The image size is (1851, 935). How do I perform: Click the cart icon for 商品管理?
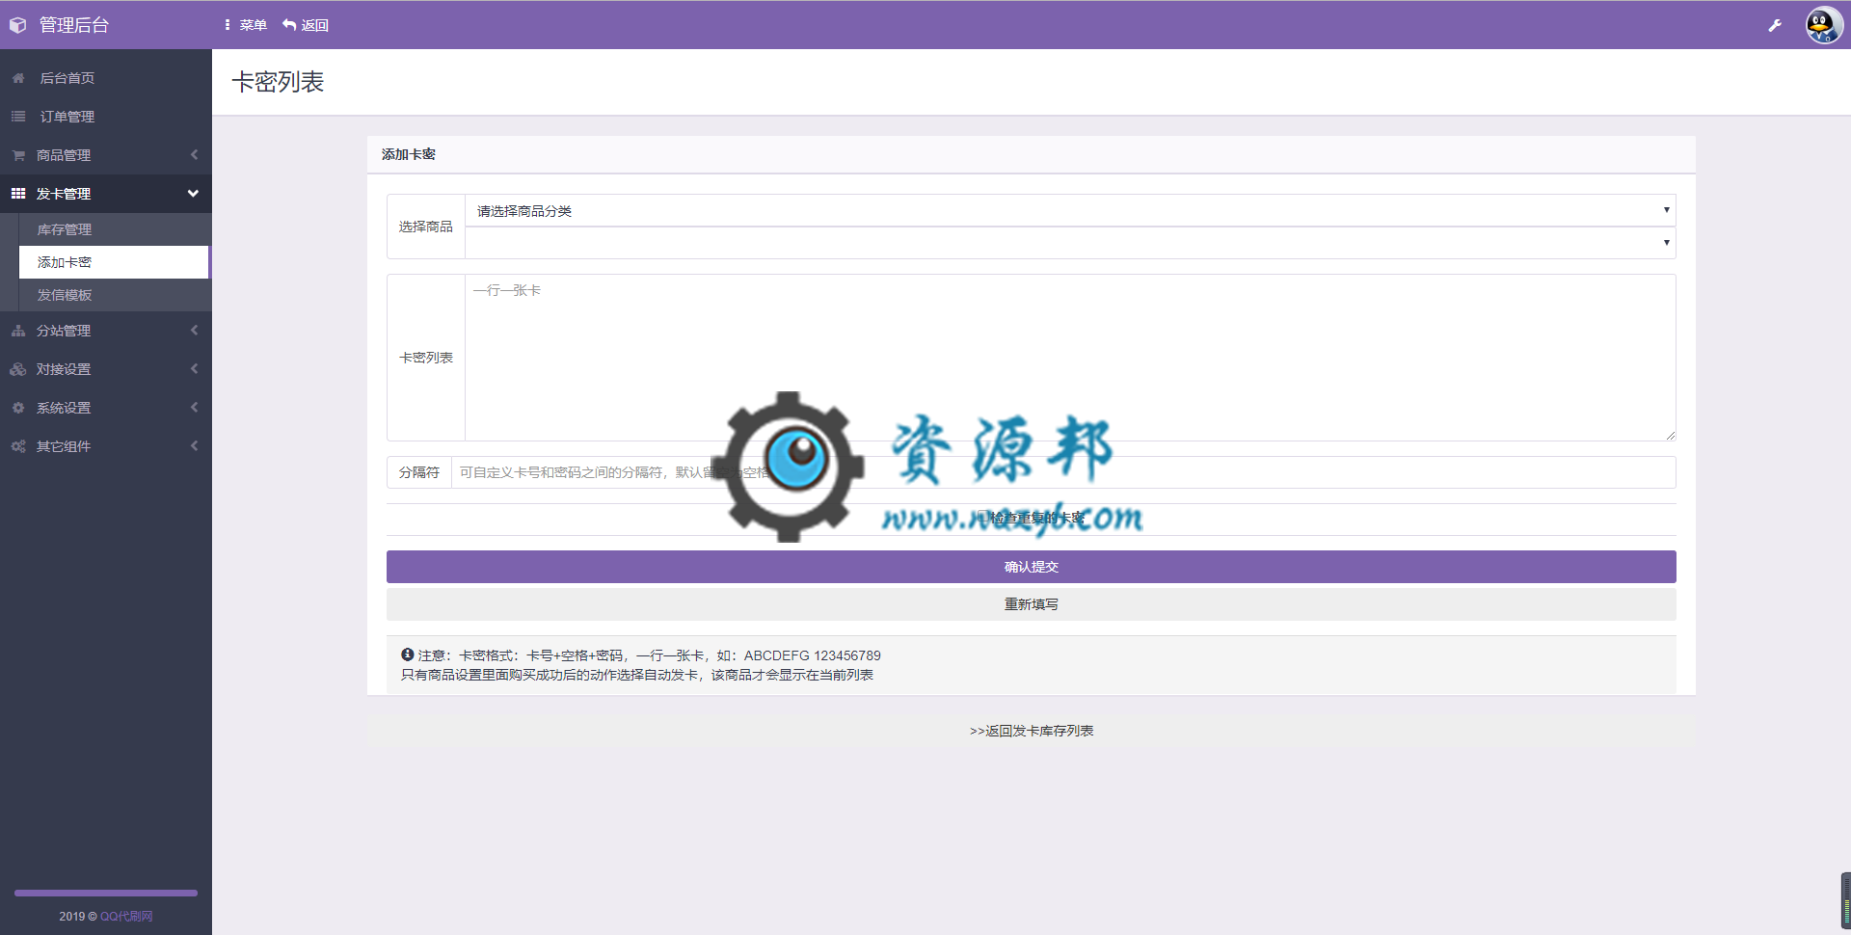18,155
